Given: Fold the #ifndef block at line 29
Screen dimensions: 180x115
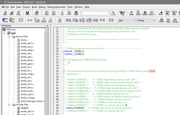Looking at the screenshot, I should click(x=64, y=51).
